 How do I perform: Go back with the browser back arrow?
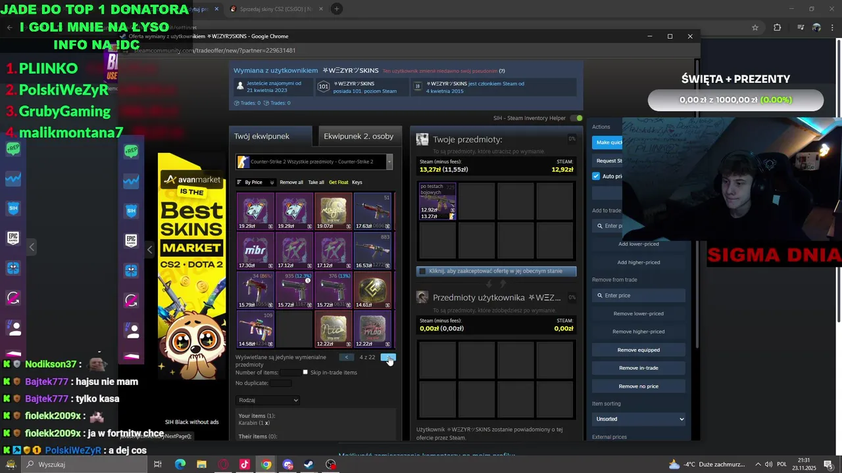pyautogui.click(x=9, y=28)
